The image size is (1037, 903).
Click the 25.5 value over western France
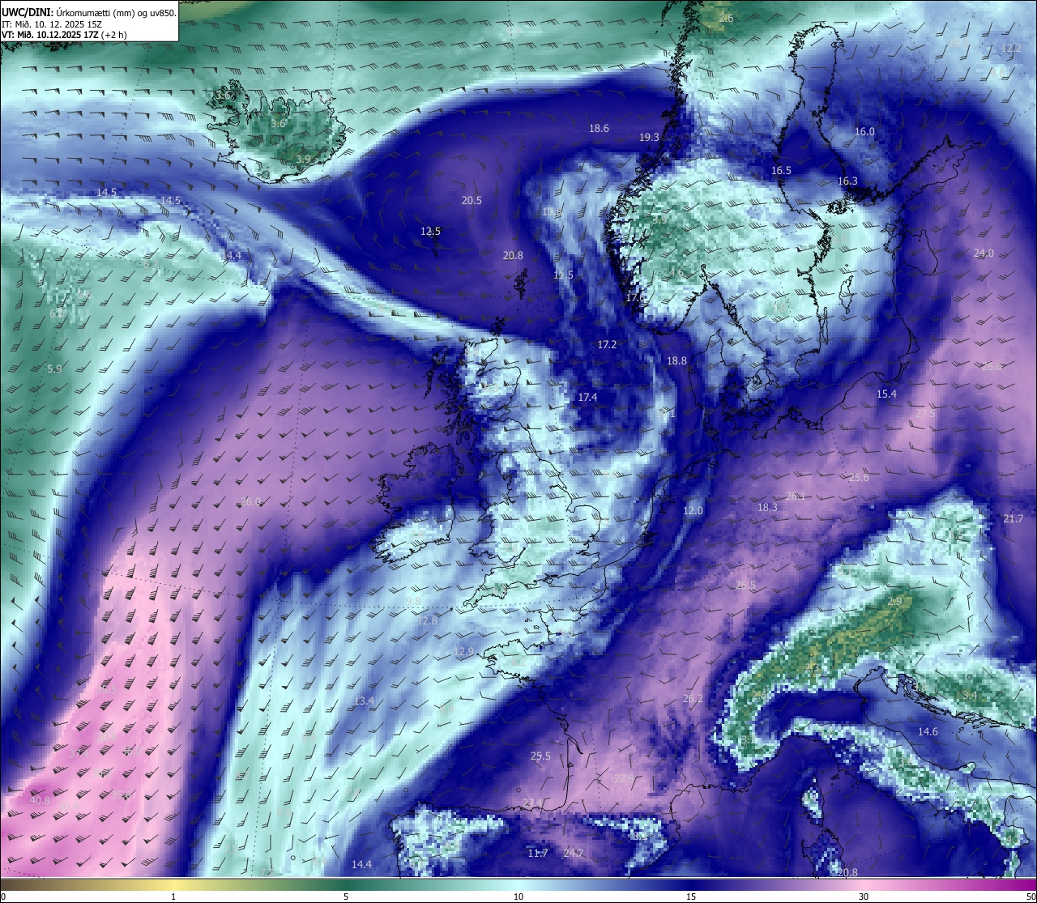point(540,756)
